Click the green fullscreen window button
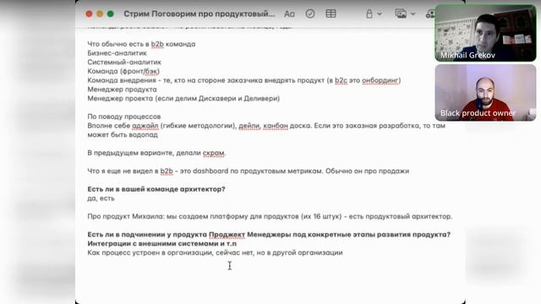Image resolution: width=541 pixels, height=304 pixels. pyautogui.click(x=111, y=14)
